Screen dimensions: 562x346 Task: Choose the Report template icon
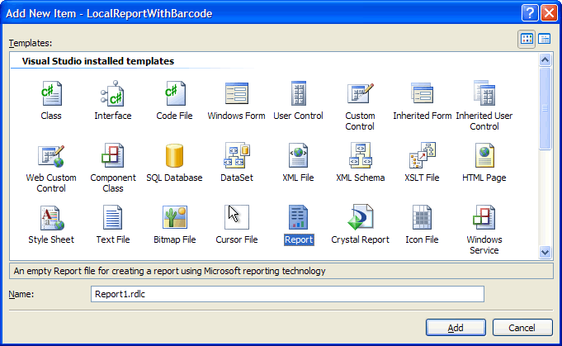pos(298,218)
